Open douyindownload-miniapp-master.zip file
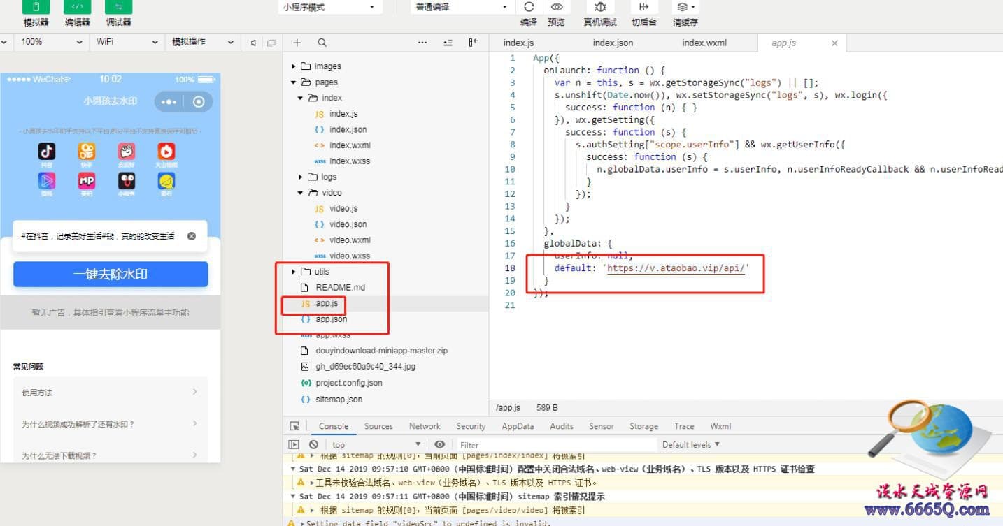 381,351
